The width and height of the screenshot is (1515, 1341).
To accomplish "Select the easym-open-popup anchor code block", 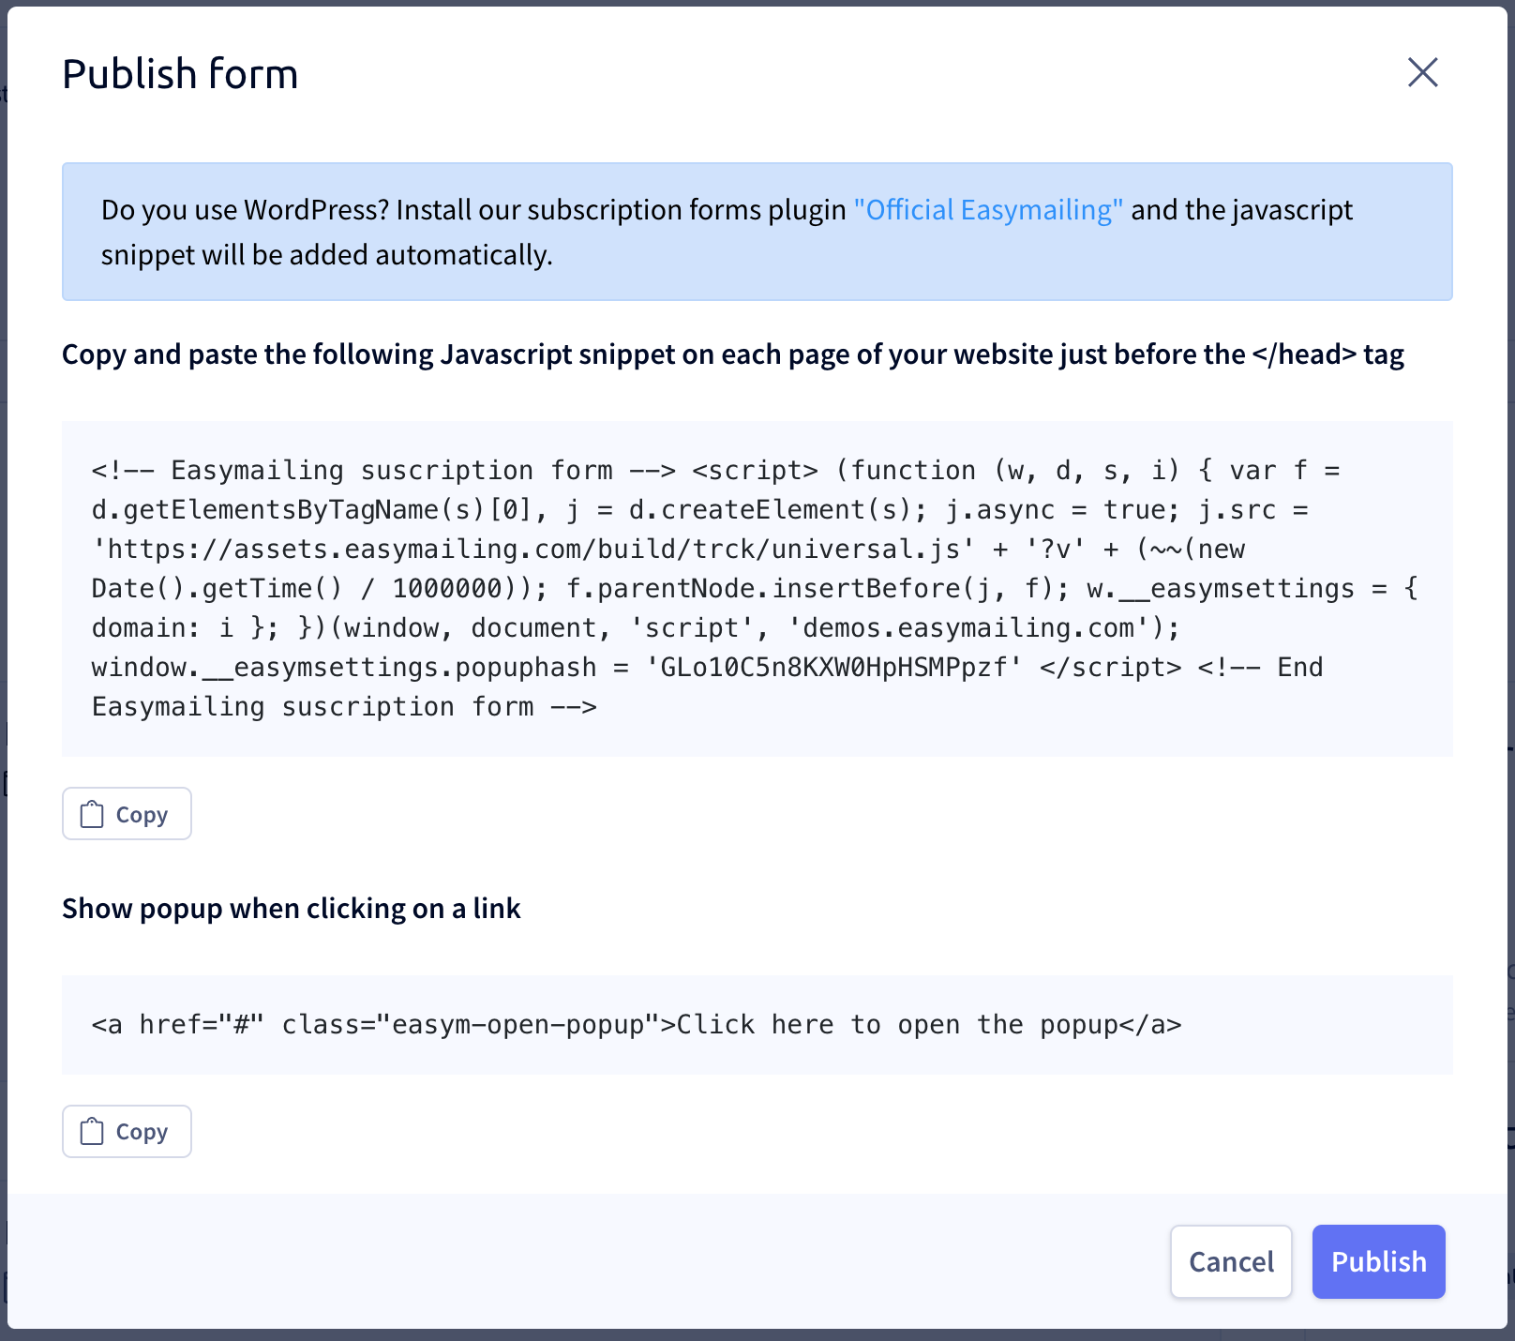I will click(757, 1024).
